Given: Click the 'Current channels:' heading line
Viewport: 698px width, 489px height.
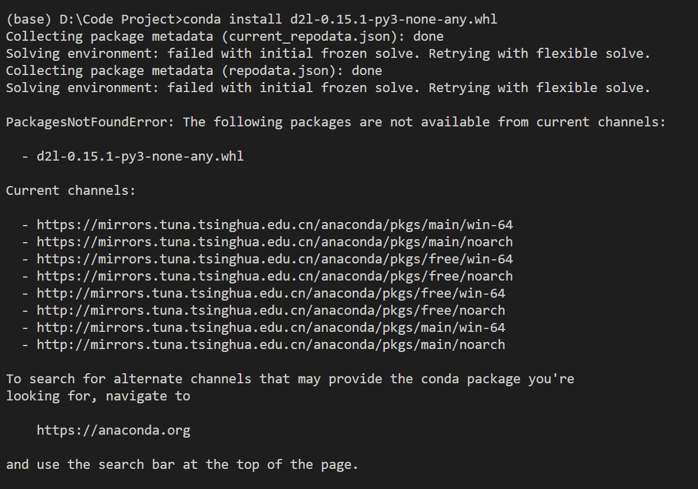Looking at the screenshot, I should [x=71, y=190].
